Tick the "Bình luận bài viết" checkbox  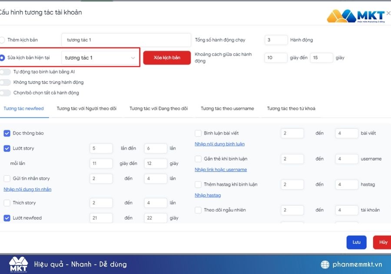tap(198, 133)
